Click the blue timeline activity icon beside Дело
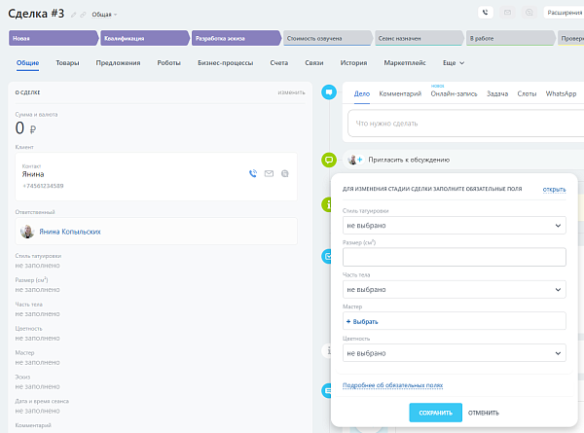The image size is (584, 433). pyautogui.click(x=329, y=92)
